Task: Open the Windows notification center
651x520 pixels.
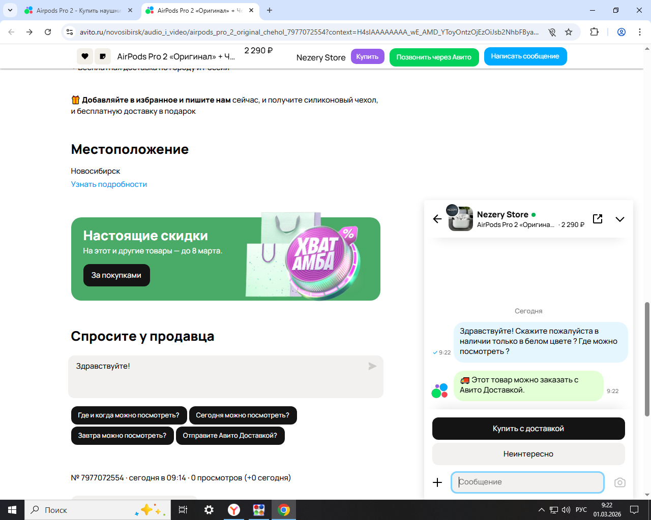Action: (634, 510)
